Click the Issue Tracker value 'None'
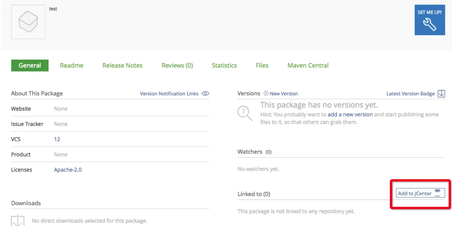 61,124
